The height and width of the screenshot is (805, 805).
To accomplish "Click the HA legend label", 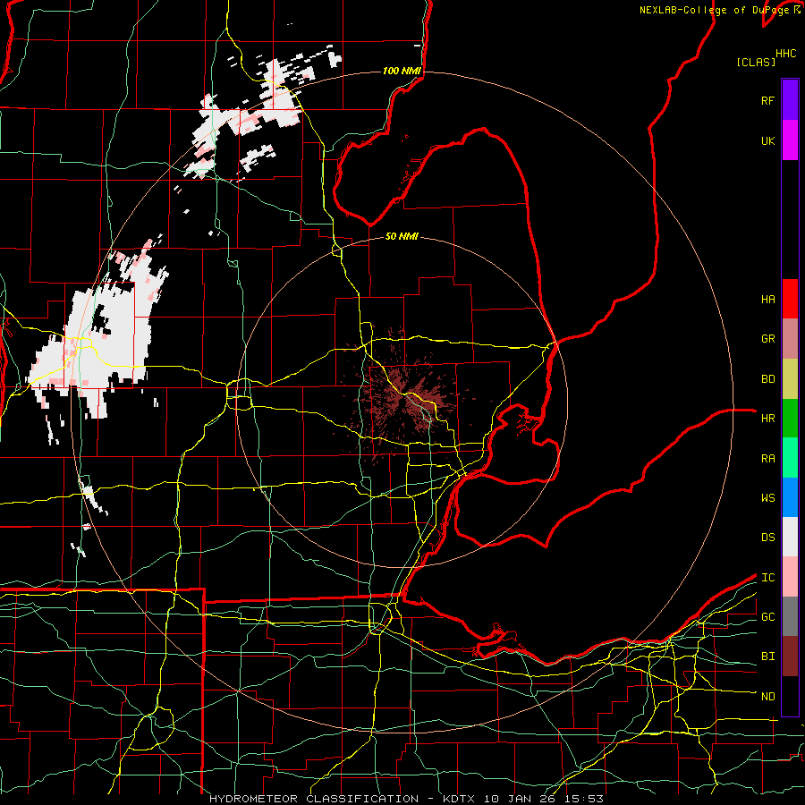I will click(x=768, y=300).
